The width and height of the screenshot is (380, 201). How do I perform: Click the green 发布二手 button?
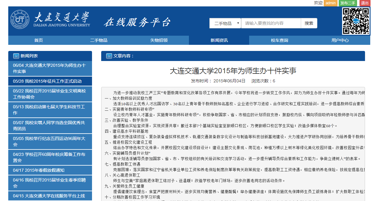[348, 3]
